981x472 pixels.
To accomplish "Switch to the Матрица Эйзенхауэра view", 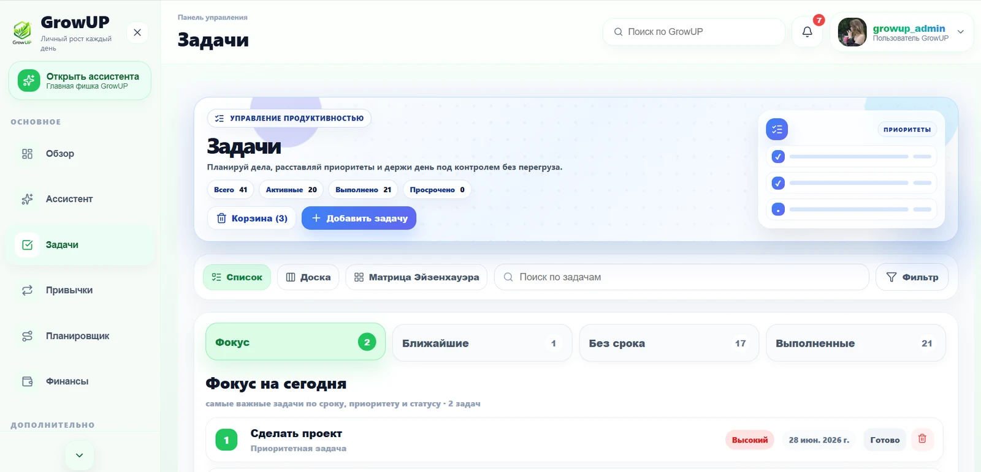I will pyautogui.click(x=416, y=277).
